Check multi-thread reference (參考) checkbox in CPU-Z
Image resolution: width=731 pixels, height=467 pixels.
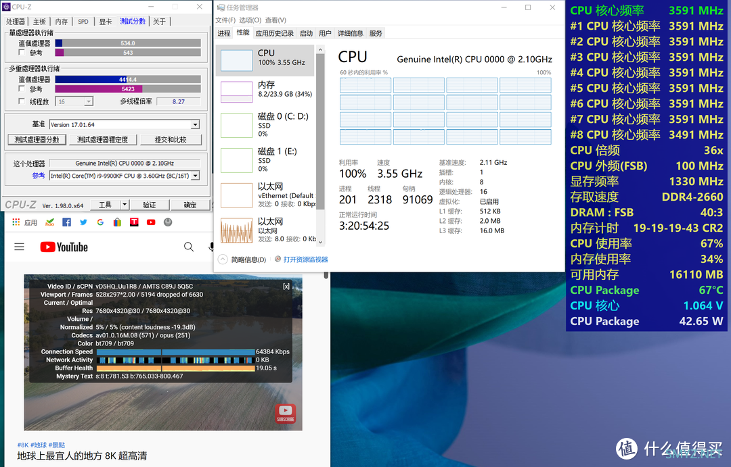pyautogui.click(x=22, y=89)
